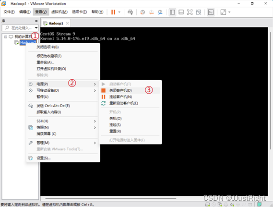
Task: Open the 查看(V) menu
Action: (41, 12)
